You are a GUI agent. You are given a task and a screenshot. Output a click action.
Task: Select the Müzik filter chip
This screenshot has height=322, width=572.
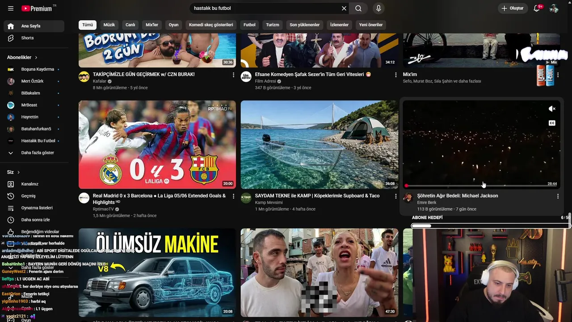pyautogui.click(x=109, y=25)
